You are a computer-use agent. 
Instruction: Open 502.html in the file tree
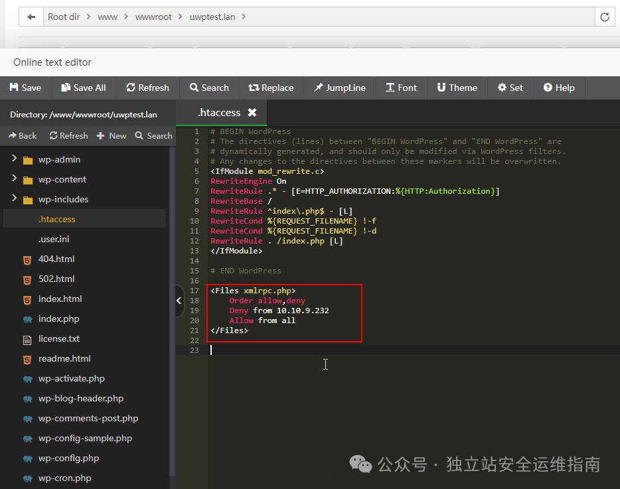pos(56,279)
